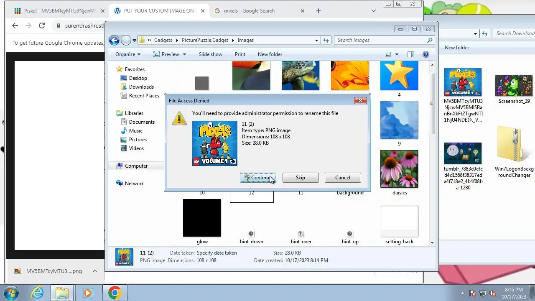Click Specify date taken in details pane

pyautogui.click(x=217, y=253)
